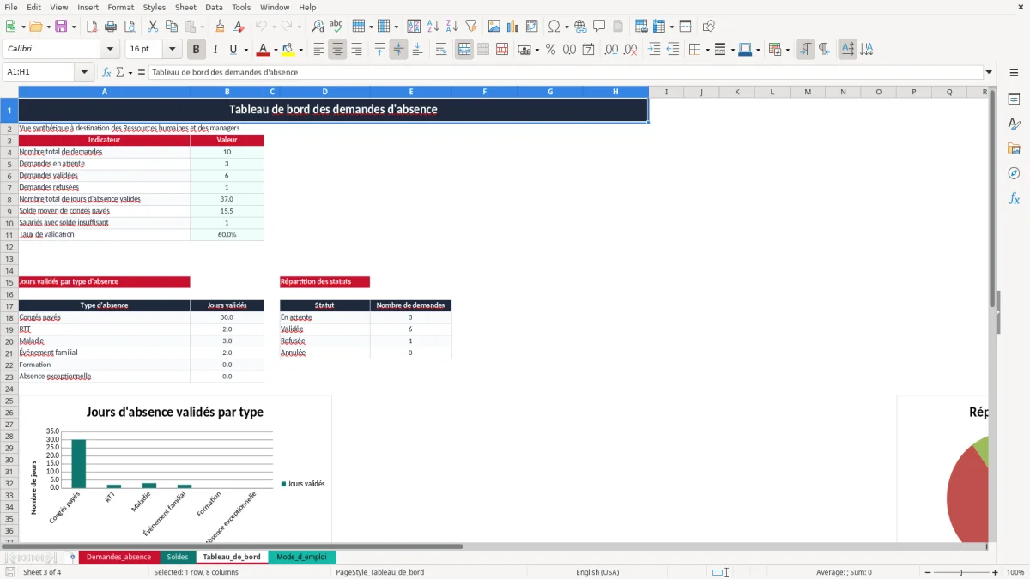Open the Name Box dropdown
Screen dimensions: 1030x579
(85, 73)
